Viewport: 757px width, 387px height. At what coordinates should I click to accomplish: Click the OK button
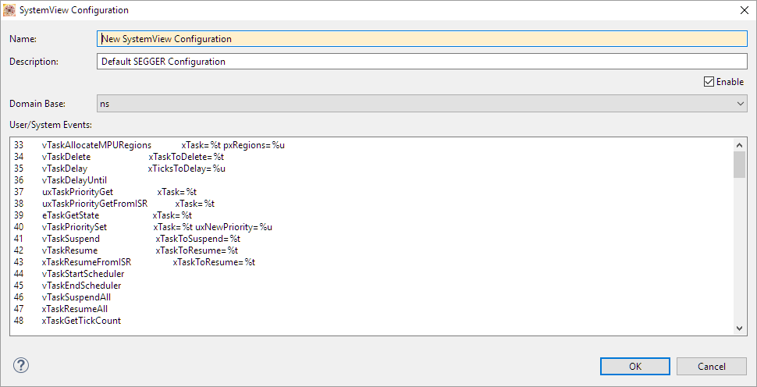pyautogui.click(x=634, y=366)
